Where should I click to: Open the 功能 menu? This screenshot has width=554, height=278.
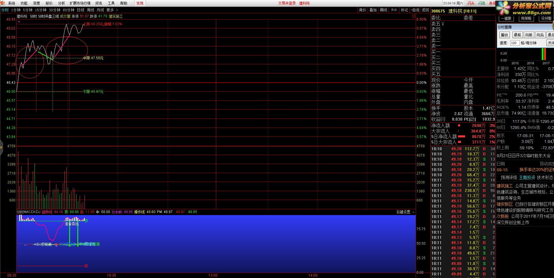point(24,3)
